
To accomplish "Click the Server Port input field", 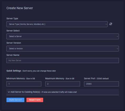I will click(101, 84).
